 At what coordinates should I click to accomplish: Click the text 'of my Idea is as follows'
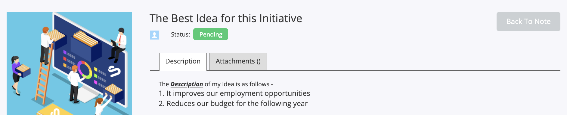[x=239, y=84]
